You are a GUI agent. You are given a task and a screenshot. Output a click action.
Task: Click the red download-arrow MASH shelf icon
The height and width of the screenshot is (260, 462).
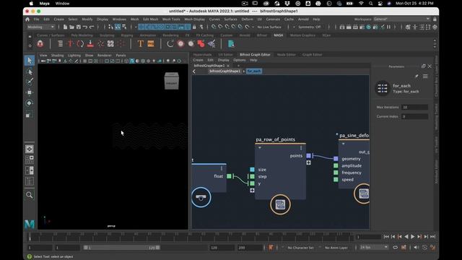[90, 44]
